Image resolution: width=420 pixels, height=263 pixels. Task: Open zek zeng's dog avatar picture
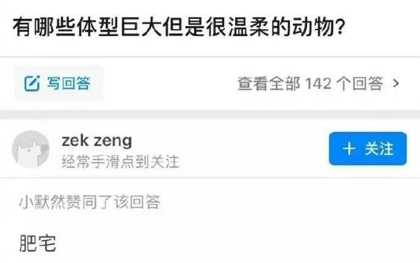[x=31, y=149]
